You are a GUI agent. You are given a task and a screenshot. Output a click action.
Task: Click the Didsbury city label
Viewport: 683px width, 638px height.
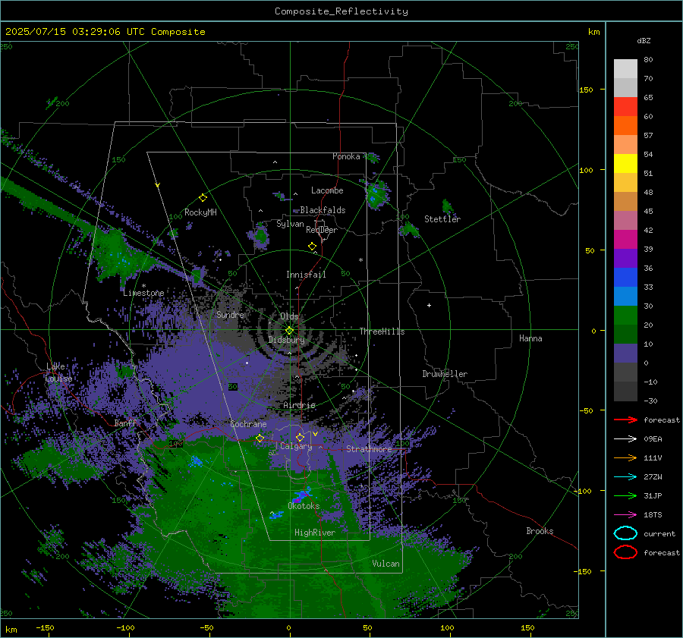click(x=287, y=340)
